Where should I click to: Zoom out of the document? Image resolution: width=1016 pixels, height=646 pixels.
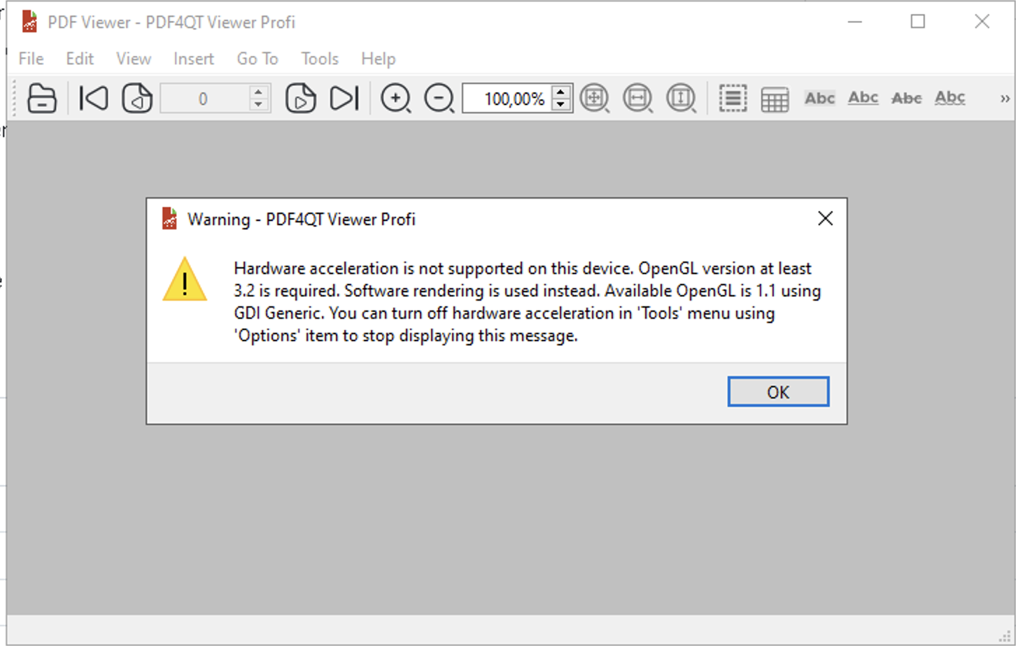click(x=439, y=98)
